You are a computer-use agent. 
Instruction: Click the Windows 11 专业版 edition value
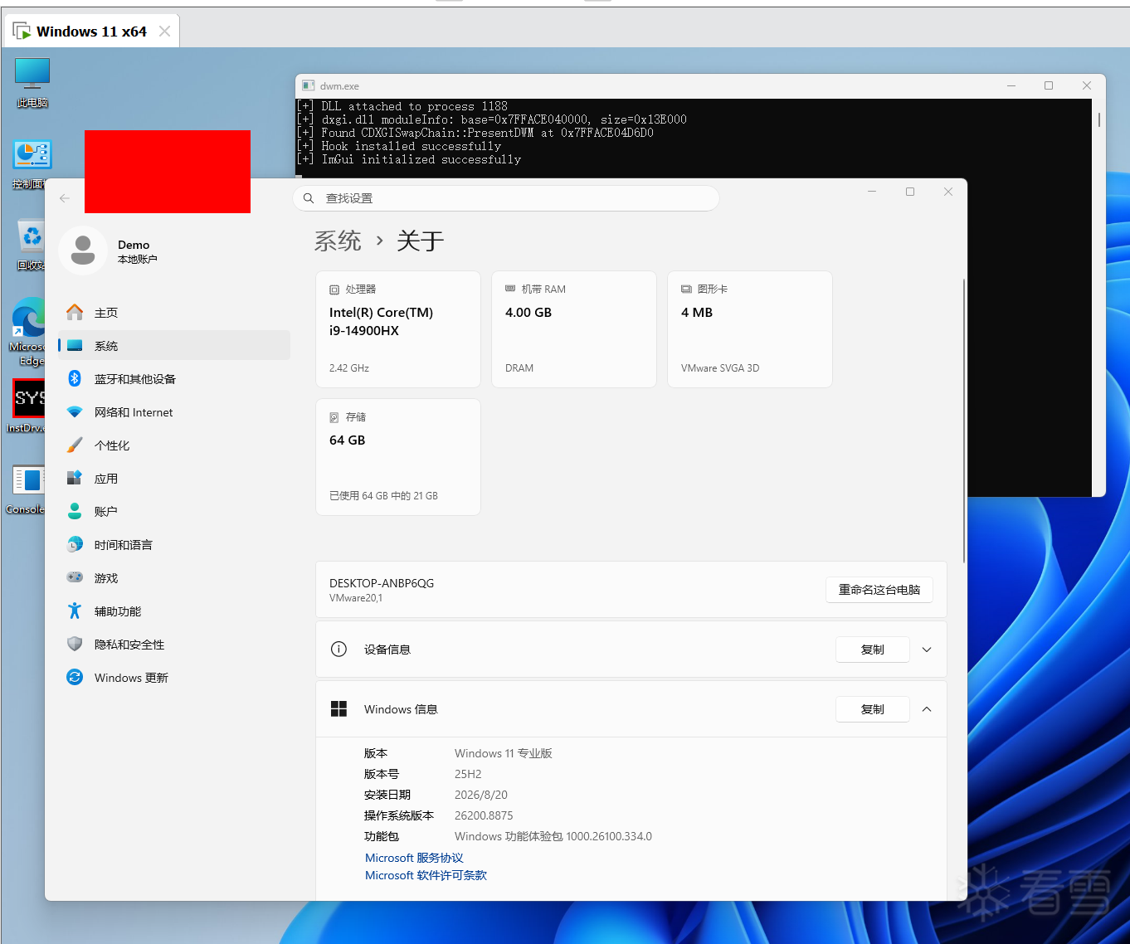tap(504, 753)
